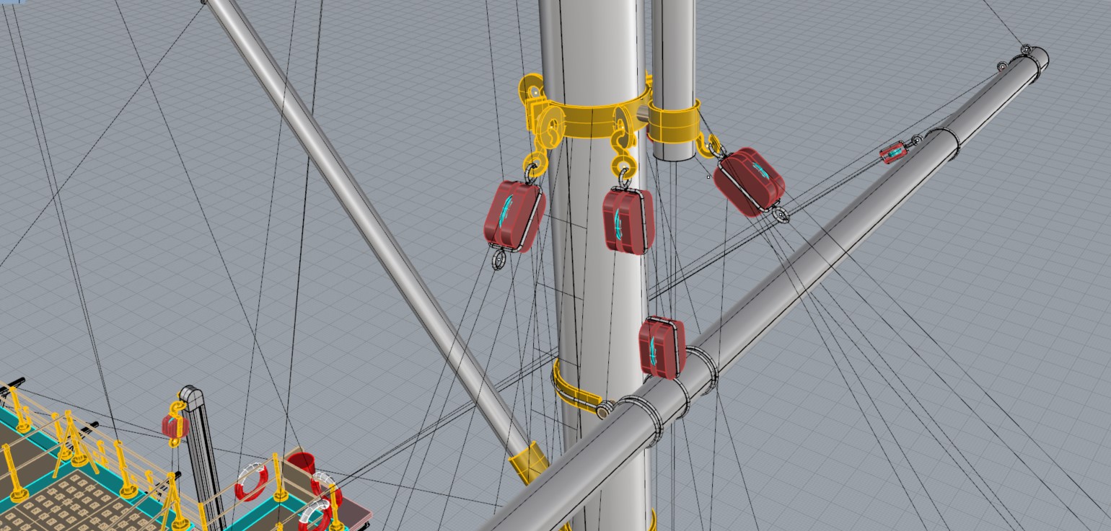Select the leftmost red pulley block on the mast
The height and width of the screenshot is (531, 1111).
click(512, 215)
